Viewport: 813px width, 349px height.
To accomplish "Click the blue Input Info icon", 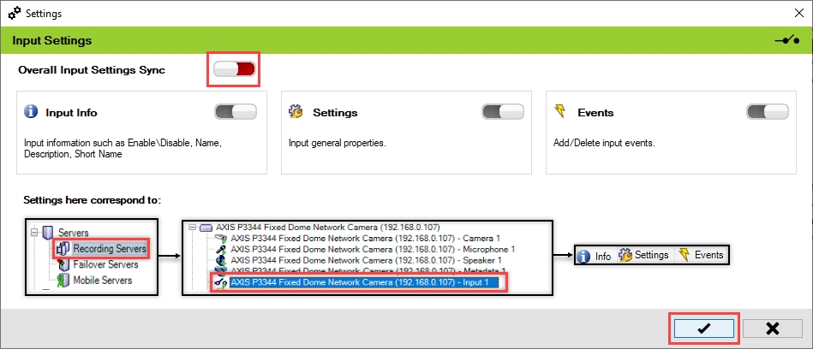I will click(x=32, y=112).
